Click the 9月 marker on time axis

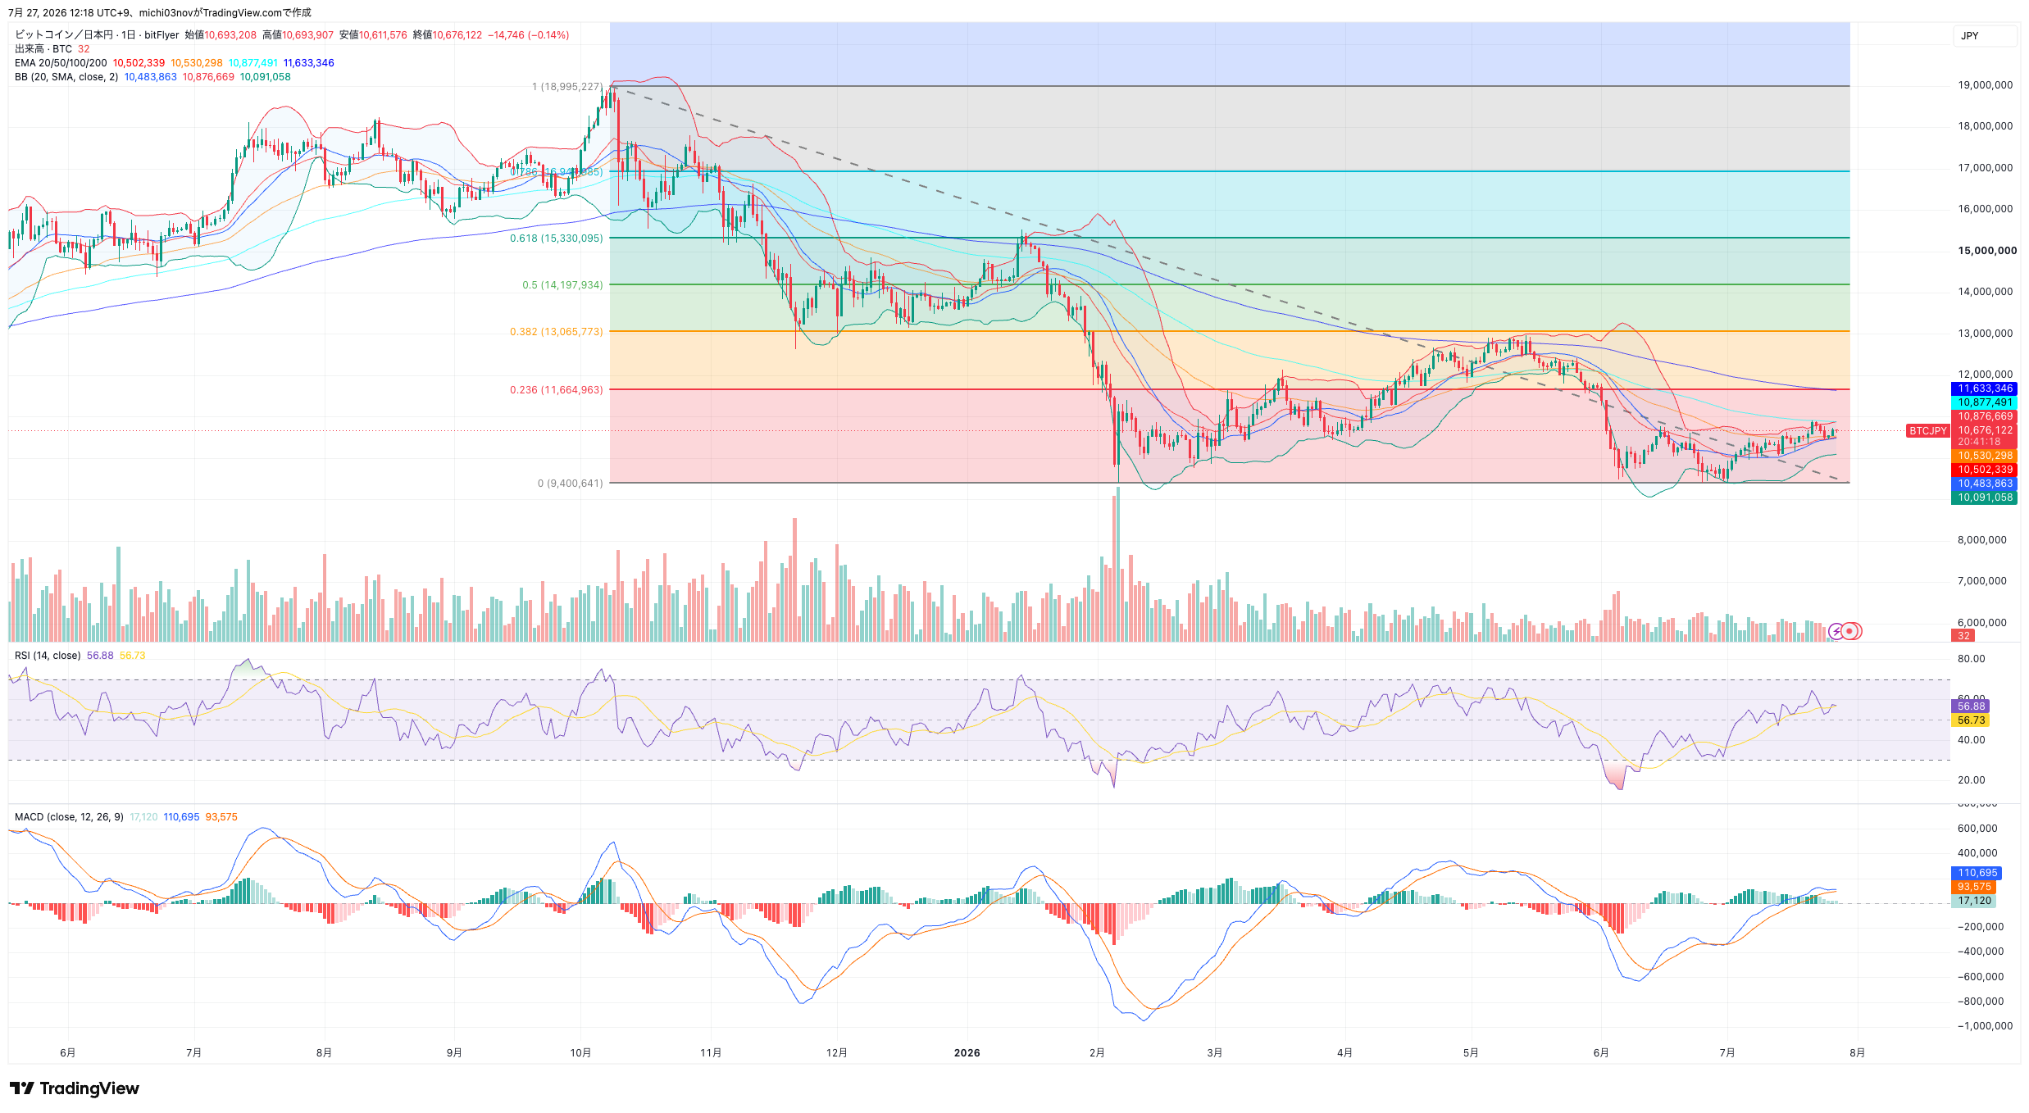click(x=454, y=1053)
